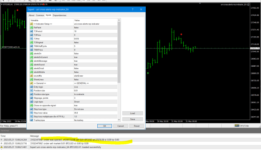Click the icon beside Entry logic row
This screenshot has width=261, height=150.
coord(31,87)
